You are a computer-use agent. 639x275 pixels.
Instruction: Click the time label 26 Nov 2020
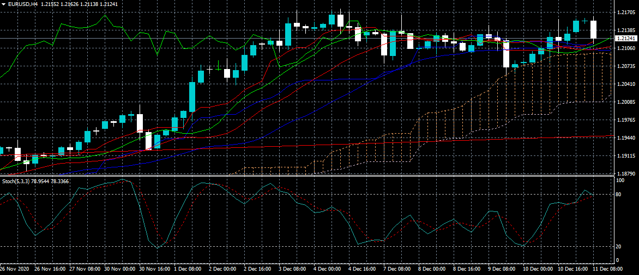coord(14,269)
